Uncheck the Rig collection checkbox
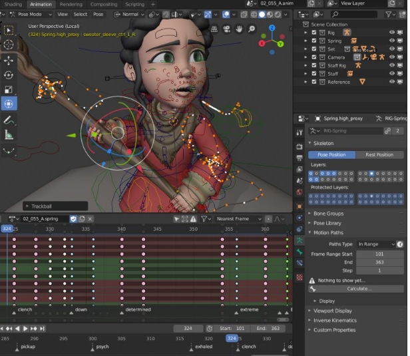This screenshot has width=410, height=356. tap(314, 33)
